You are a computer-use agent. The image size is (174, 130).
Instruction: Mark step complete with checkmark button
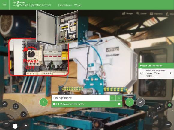tap(140, 102)
